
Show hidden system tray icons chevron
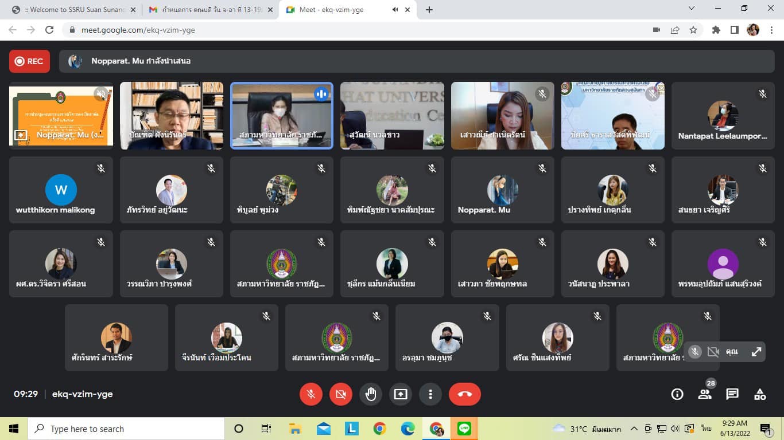click(x=634, y=429)
